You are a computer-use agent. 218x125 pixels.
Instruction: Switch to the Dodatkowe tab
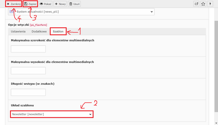[x=39, y=32]
